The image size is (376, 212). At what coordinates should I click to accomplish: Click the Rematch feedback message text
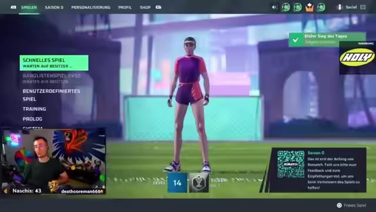click(334, 173)
